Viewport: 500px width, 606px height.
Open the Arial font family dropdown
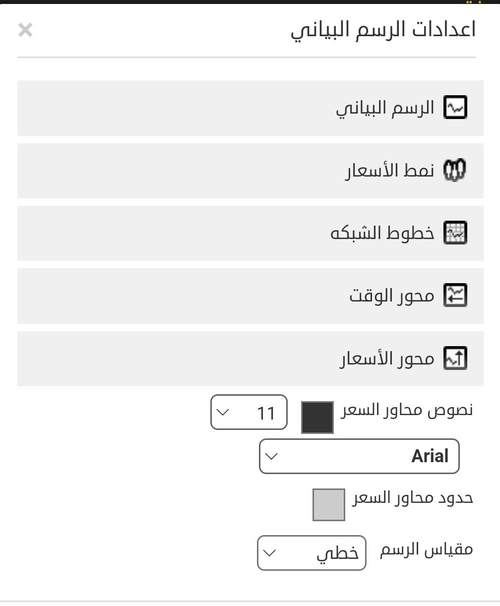pyautogui.click(x=359, y=456)
